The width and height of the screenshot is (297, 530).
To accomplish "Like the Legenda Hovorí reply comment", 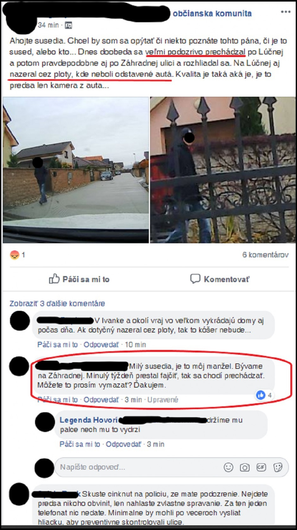I will coord(80,444).
